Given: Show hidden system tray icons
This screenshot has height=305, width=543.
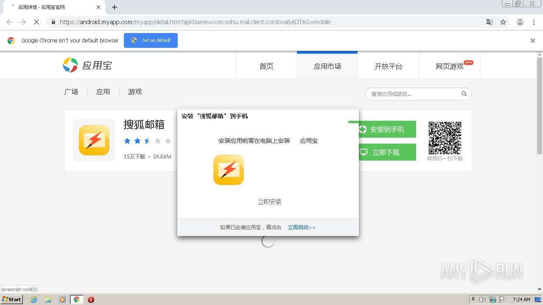Looking at the screenshot, I should 473,299.
